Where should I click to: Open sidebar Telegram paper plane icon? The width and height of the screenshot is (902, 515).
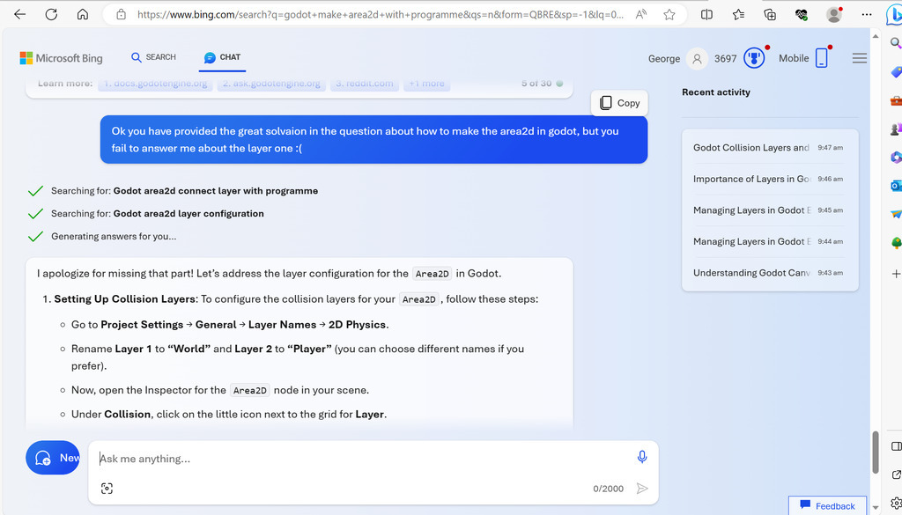click(x=896, y=214)
